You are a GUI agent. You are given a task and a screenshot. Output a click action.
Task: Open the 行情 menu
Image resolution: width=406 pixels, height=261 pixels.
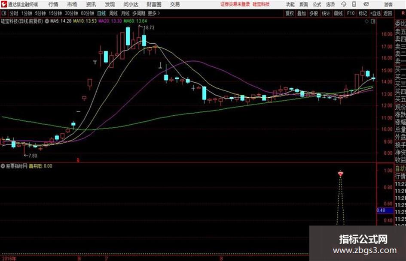[53, 4]
